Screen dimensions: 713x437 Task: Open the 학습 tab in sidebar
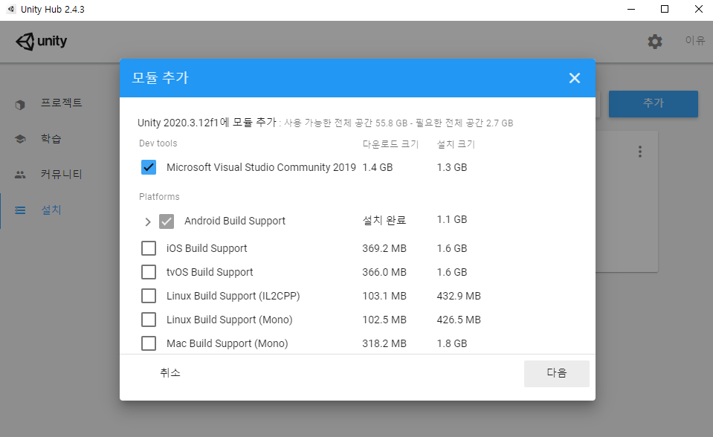(51, 138)
